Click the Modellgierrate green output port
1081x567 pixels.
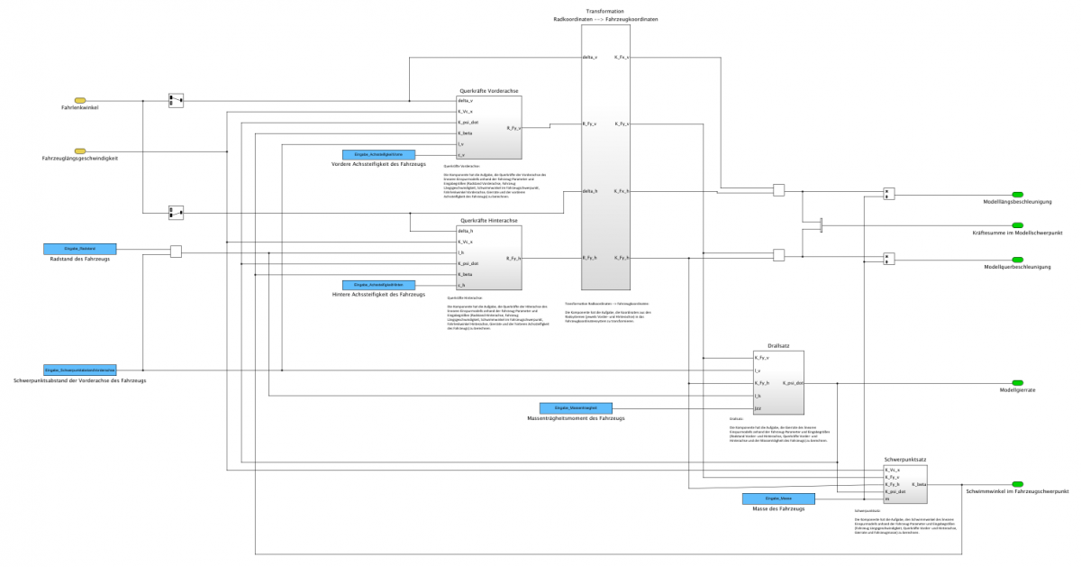1017,382
